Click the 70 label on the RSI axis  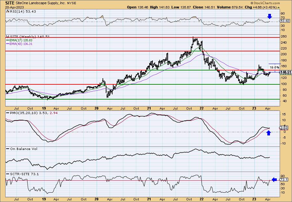[283, 18]
